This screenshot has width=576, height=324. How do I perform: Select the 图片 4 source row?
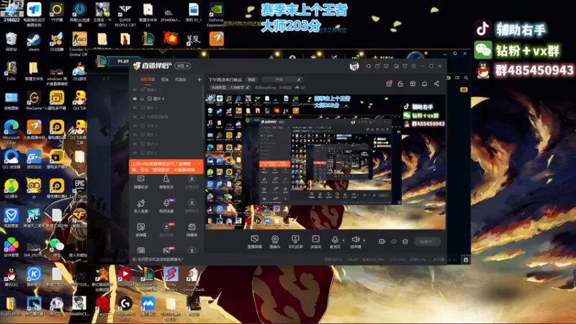pyautogui.click(x=166, y=99)
